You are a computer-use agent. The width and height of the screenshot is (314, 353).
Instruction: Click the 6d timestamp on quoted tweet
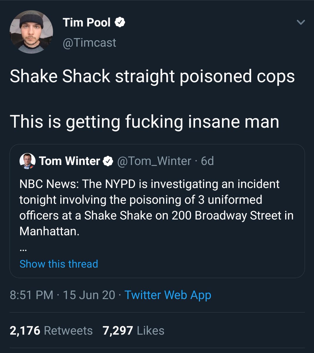(x=207, y=161)
